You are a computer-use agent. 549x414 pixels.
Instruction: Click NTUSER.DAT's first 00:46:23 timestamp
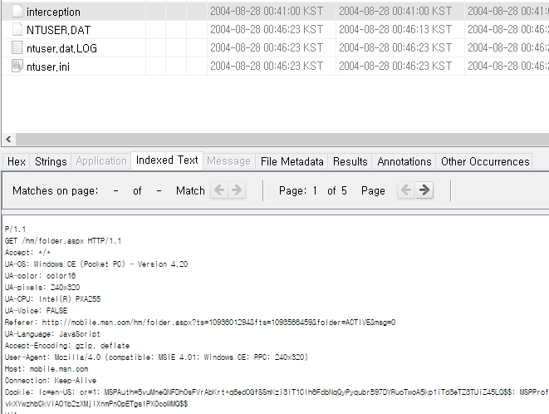(x=267, y=29)
